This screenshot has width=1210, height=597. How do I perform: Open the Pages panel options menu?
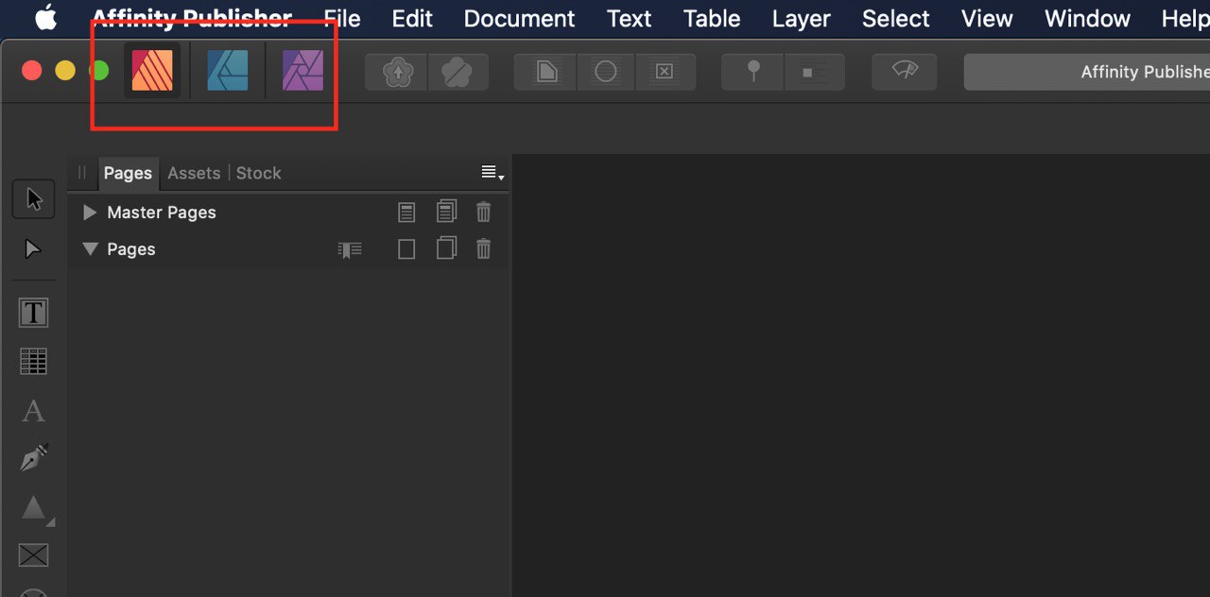[493, 173]
